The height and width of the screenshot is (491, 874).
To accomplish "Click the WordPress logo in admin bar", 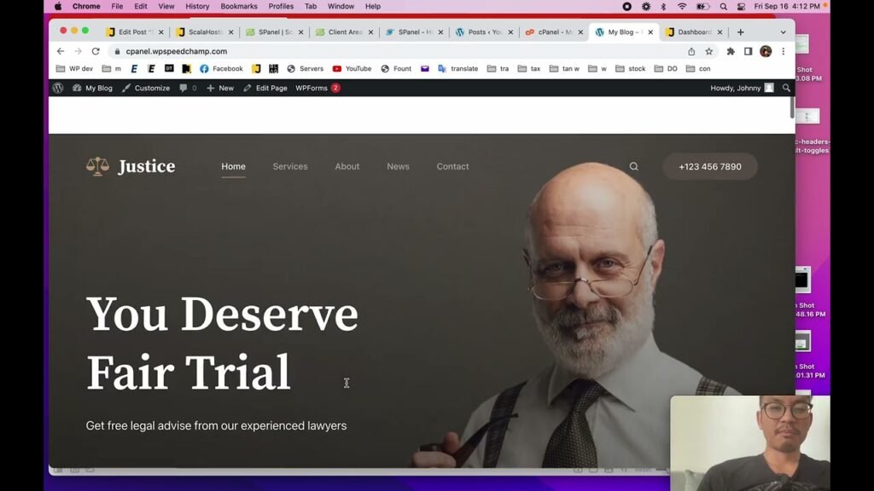I will 58,88.
